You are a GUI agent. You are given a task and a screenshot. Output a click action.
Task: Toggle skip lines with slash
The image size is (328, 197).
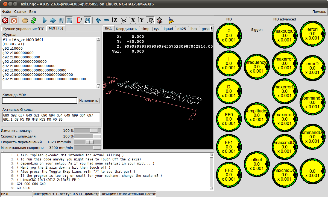(x=80, y=20)
